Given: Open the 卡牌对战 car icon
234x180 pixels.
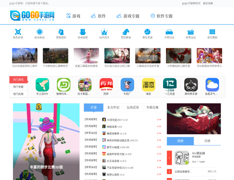Looking at the screenshot, I should click(x=169, y=32).
